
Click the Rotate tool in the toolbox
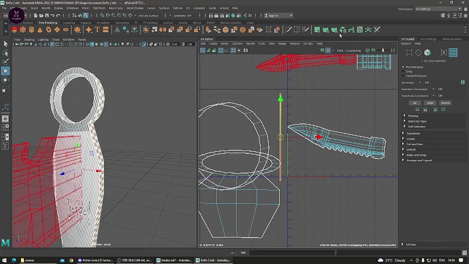coord(5,80)
